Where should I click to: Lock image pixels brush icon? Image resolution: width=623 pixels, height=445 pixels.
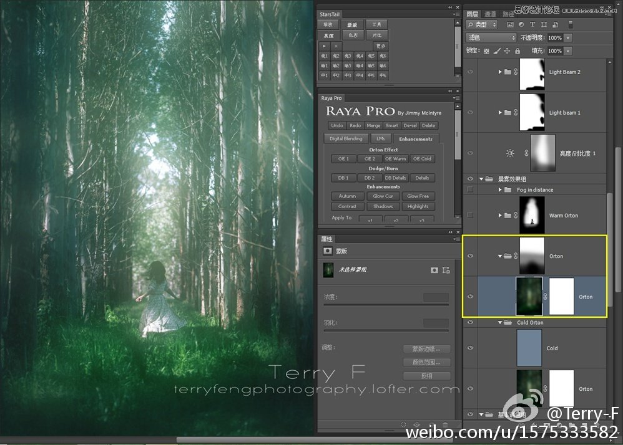(497, 50)
